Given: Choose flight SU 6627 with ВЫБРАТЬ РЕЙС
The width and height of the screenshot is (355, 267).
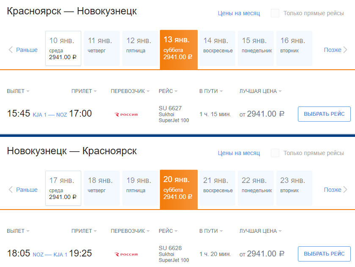Looking at the screenshot, I should (x=324, y=114).
